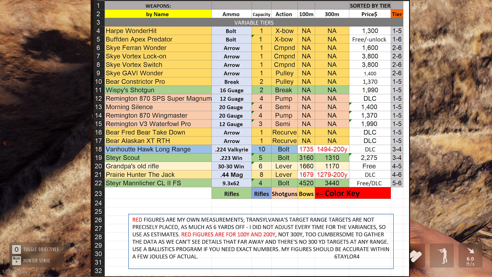Click the Toggle Objectives label
Screen dimensions: 492x277
41,249
